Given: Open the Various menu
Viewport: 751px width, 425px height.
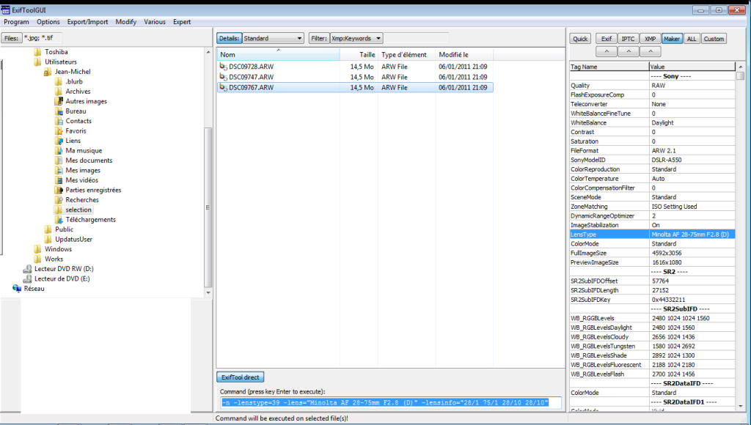Looking at the screenshot, I should pyautogui.click(x=155, y=22).
